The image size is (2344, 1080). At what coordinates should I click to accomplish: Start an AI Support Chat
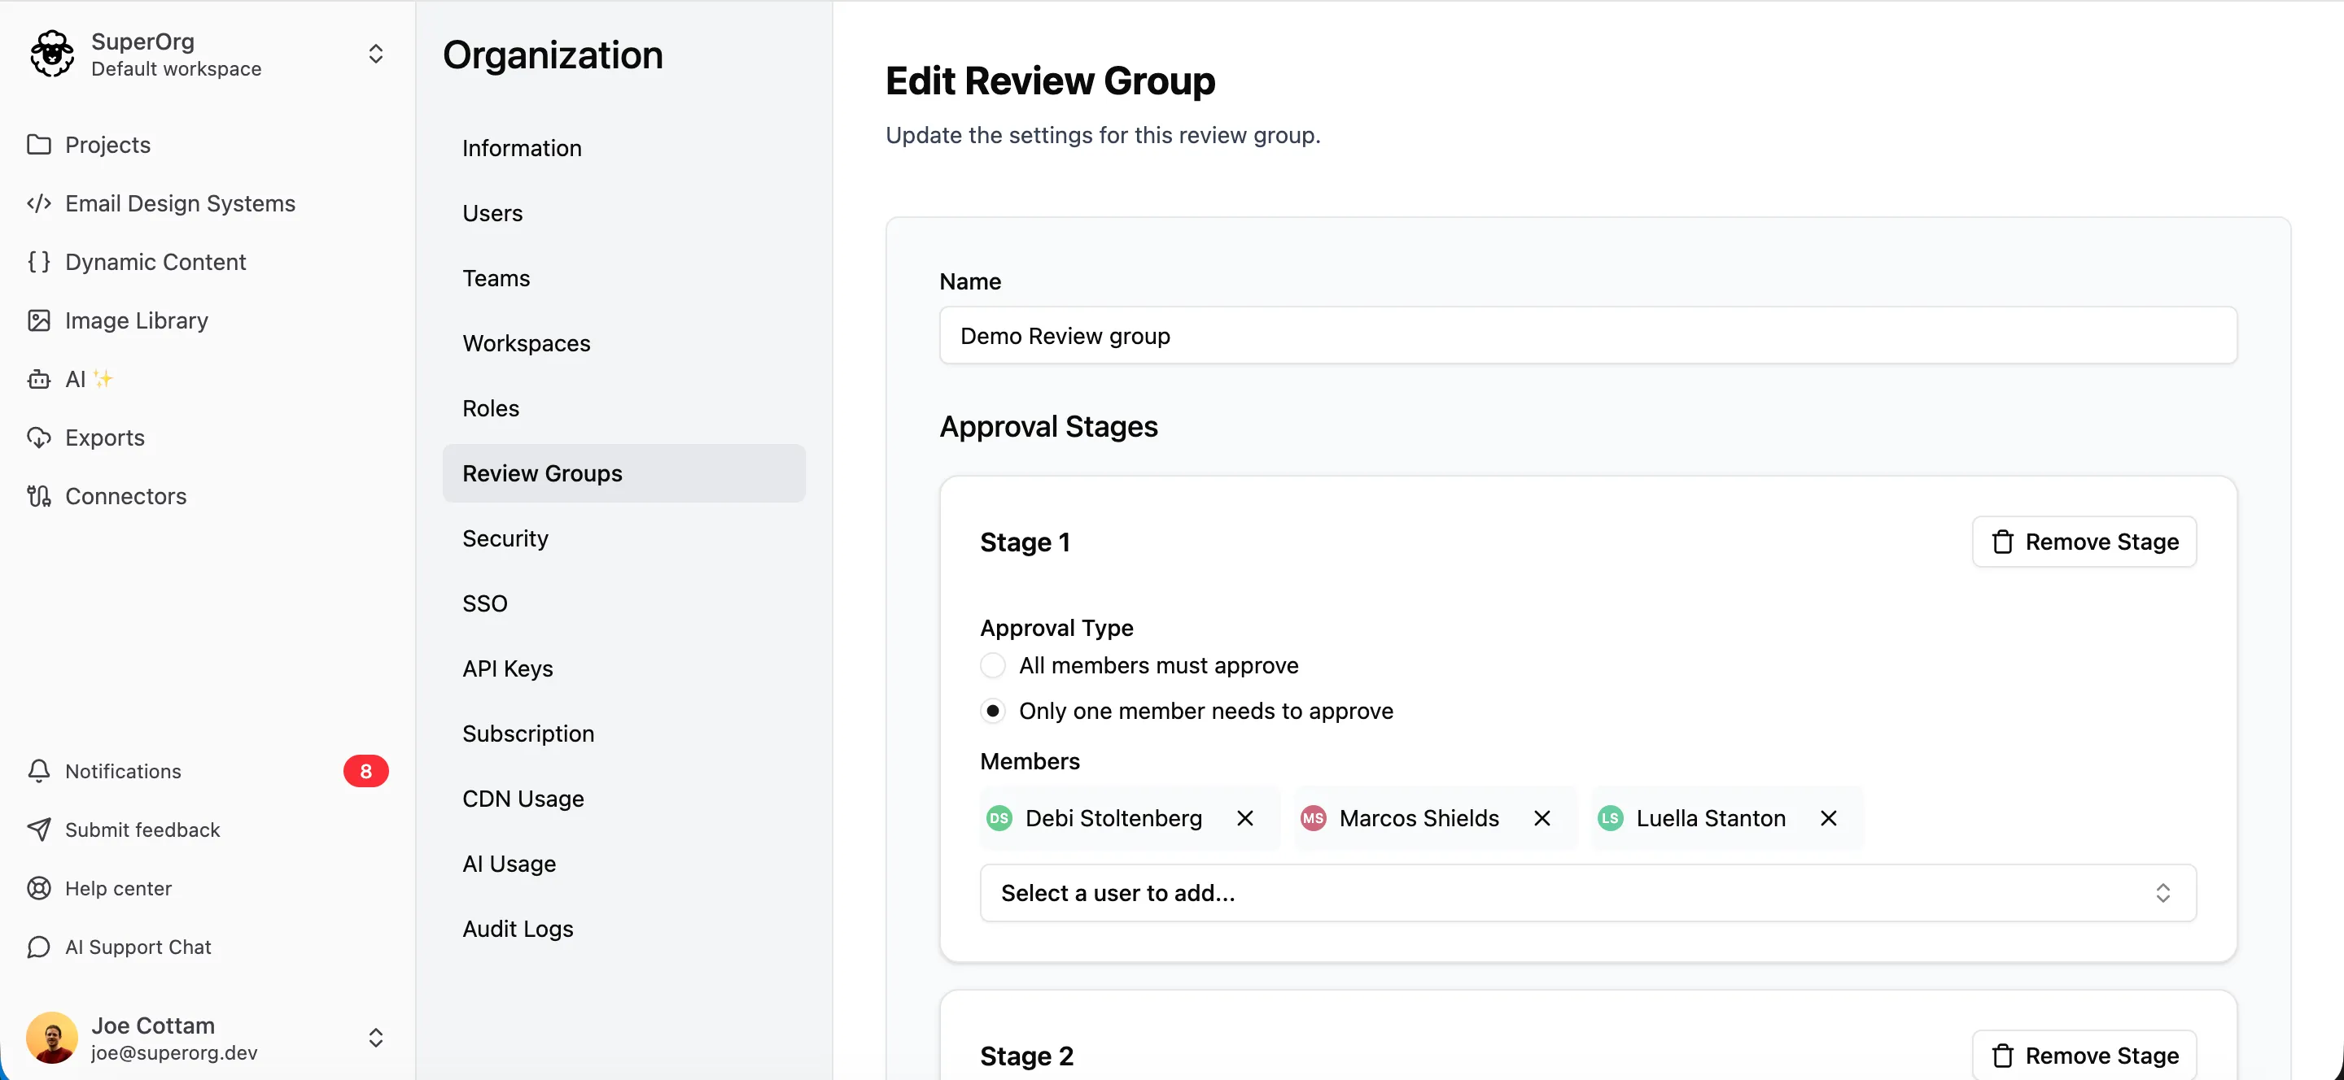pos(138,947)
